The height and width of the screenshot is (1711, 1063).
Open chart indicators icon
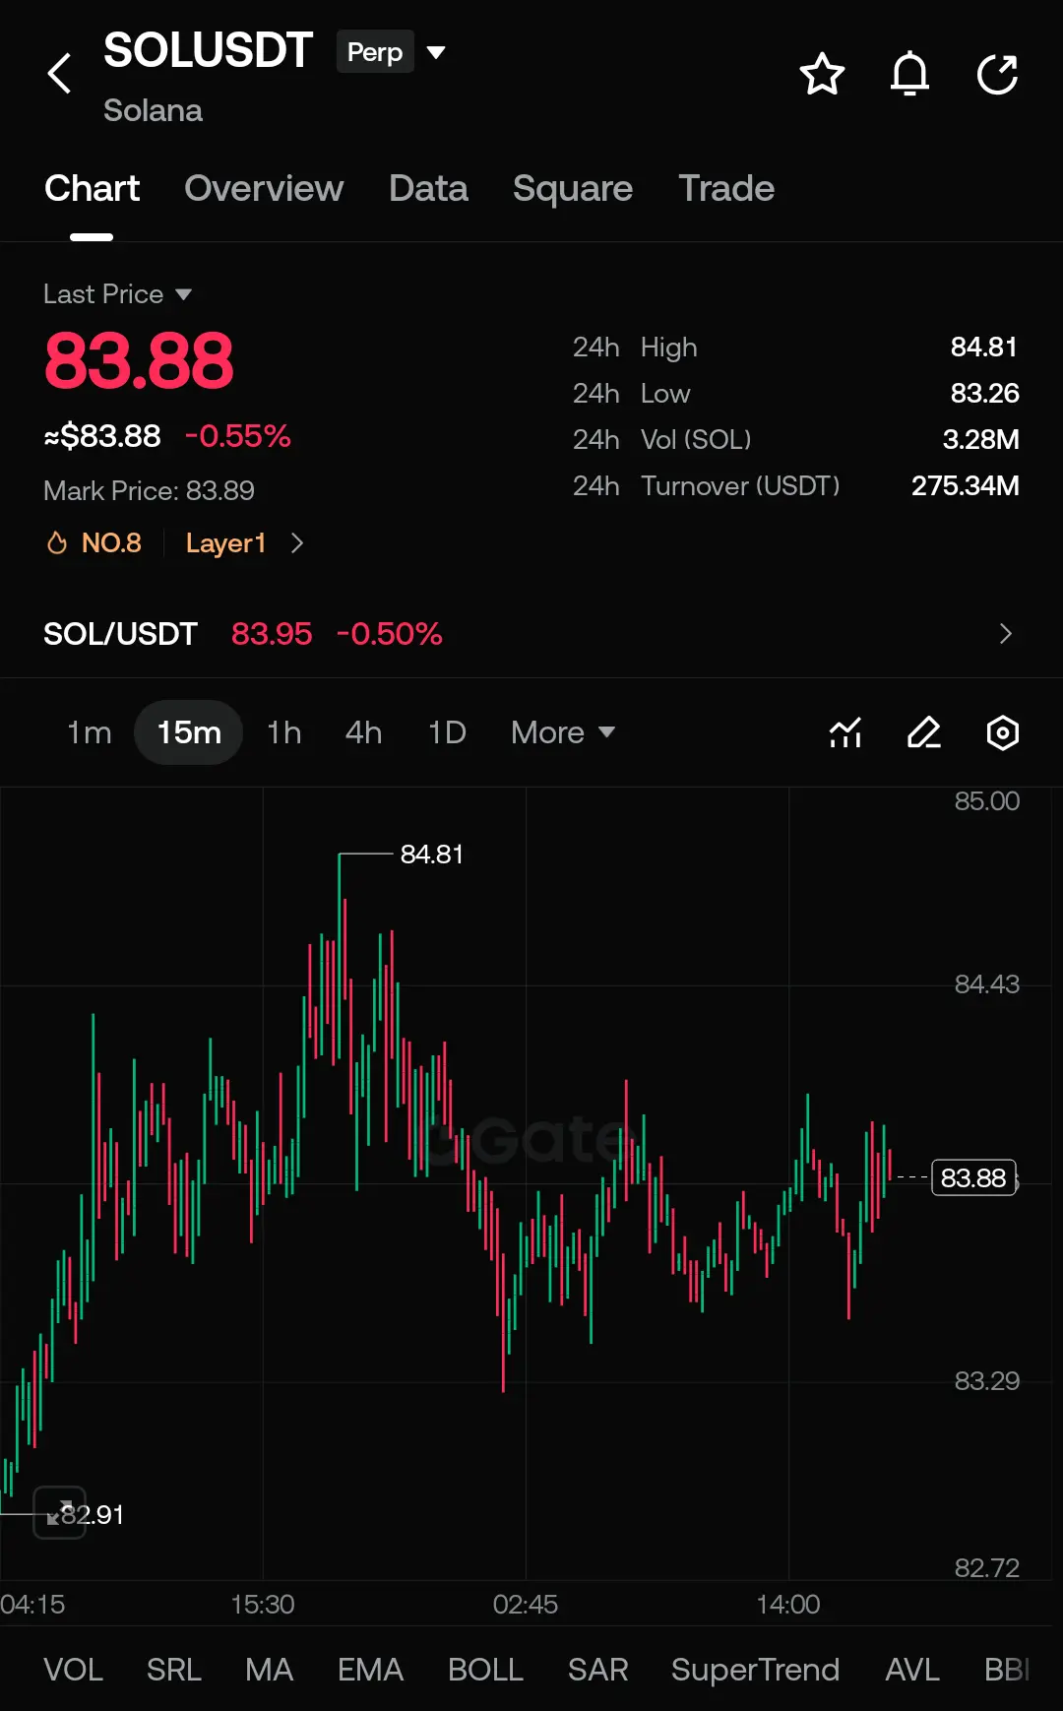[845, 732]
